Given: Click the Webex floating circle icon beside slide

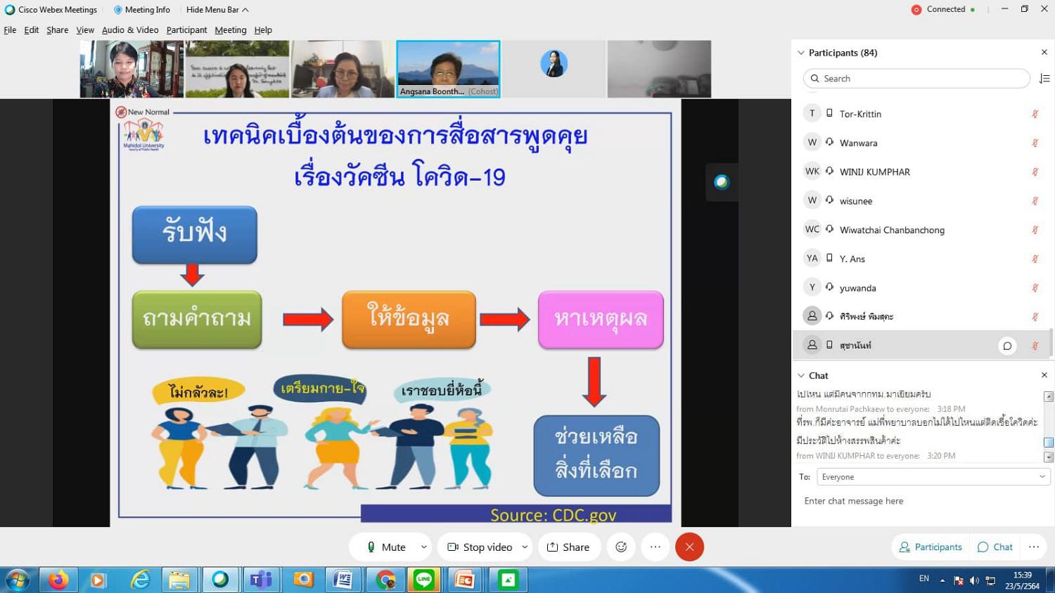Looking at the screenshot, I should click(722, 183).
